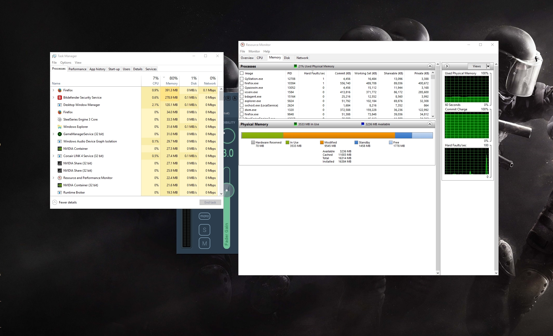Open the Views dropdown arrow
This screenshot has width=553, height=336.
click(x=488, y=66)
